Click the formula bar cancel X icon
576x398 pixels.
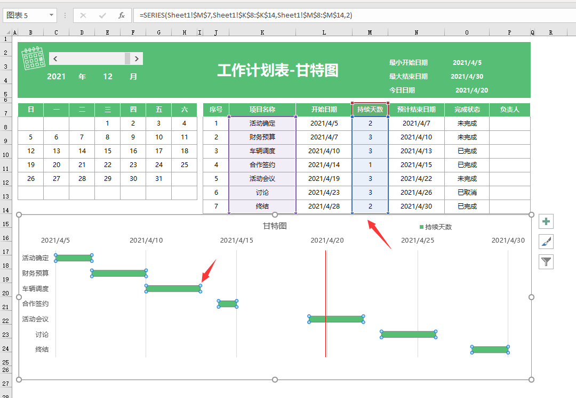pyautogui.click(x=83, y=15)
